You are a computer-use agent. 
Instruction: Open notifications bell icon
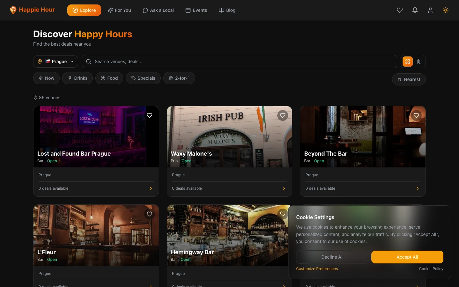[415, 10]
